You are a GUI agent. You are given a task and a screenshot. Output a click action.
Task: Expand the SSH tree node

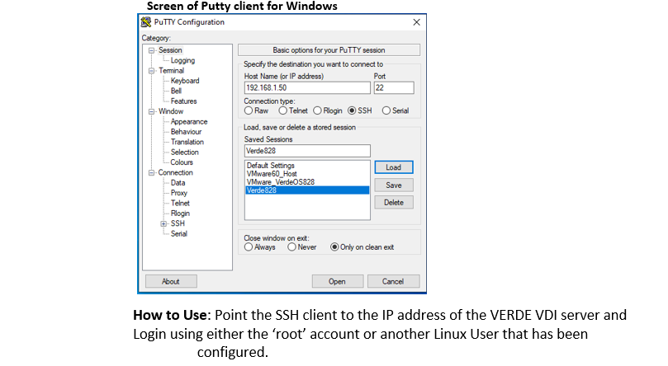click(x=163, y=223)
